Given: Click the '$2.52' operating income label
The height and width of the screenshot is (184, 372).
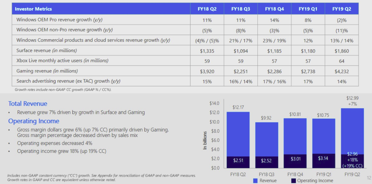Looking at the screenshot, I should [267, 161].
